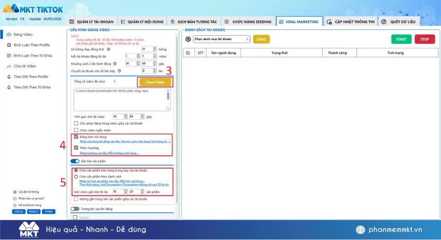Click the gear icon for Cài đặt hệ thống
Image resolution: width=441 pixels, height=240 pixels.
[x=15, y=192]
